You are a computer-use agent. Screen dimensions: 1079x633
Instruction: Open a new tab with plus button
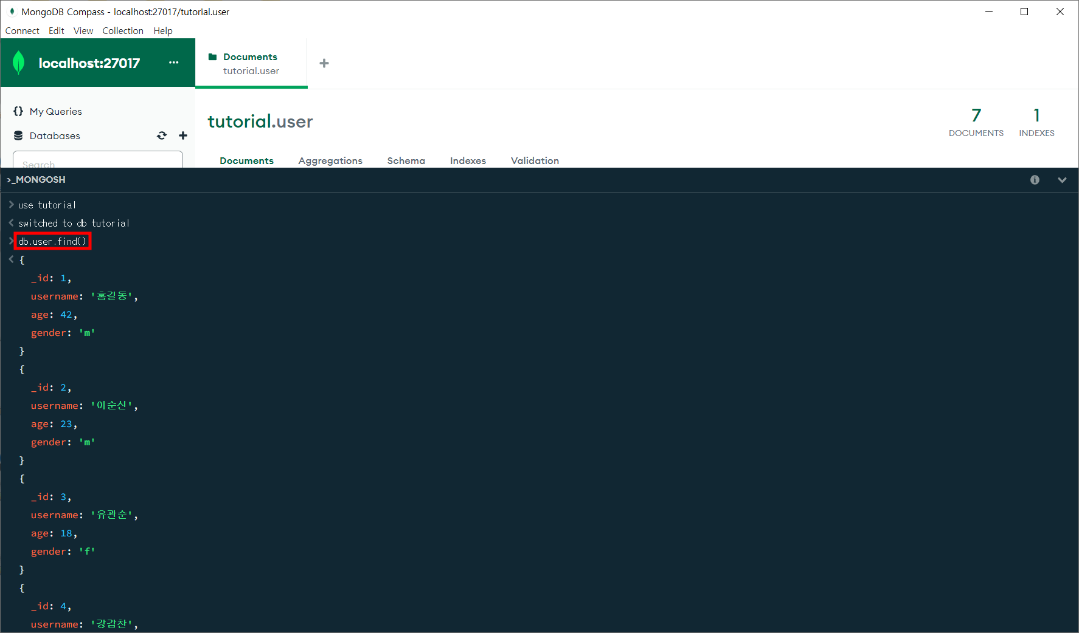click(324, 63)
